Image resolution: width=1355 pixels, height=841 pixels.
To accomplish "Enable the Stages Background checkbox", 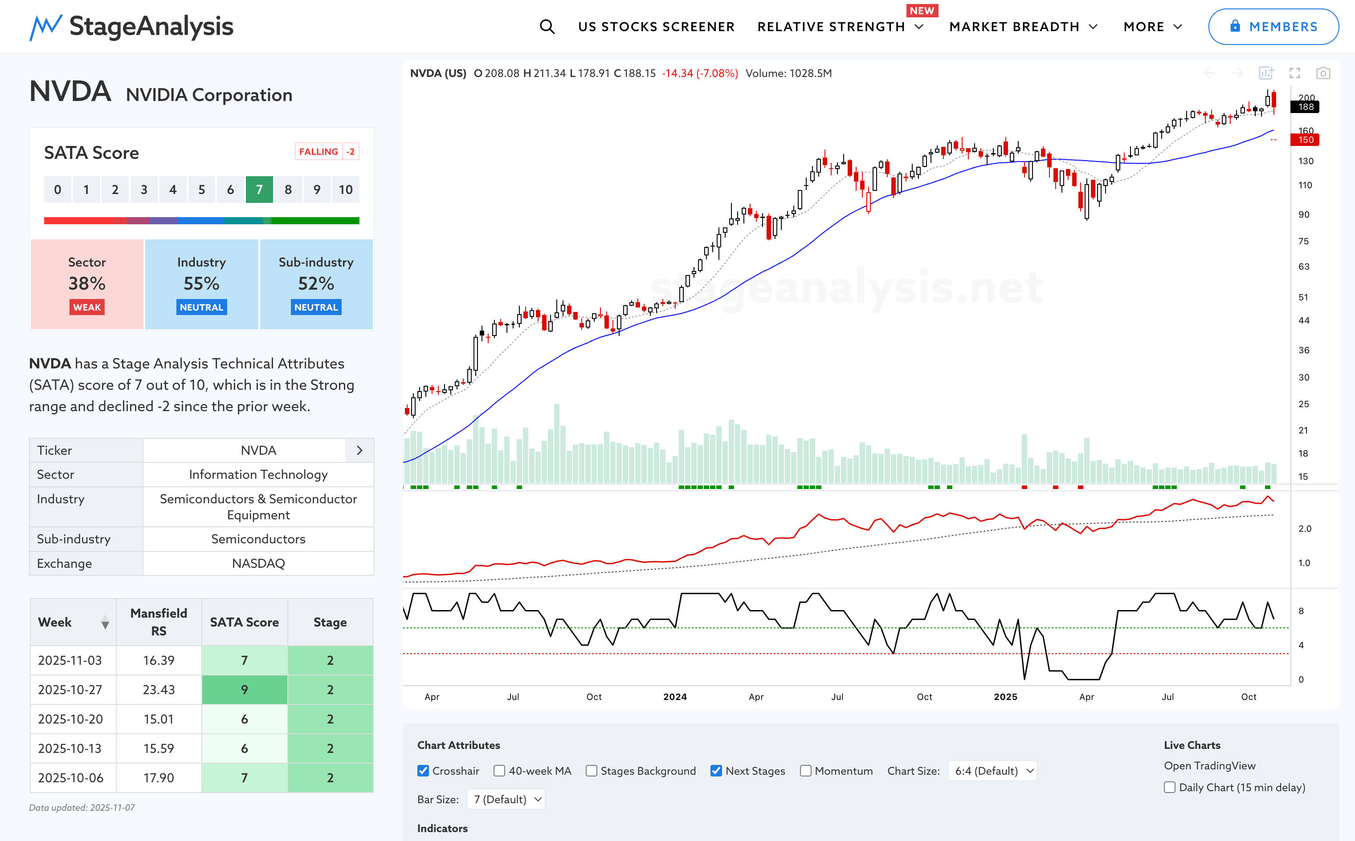I will point(591,771).
